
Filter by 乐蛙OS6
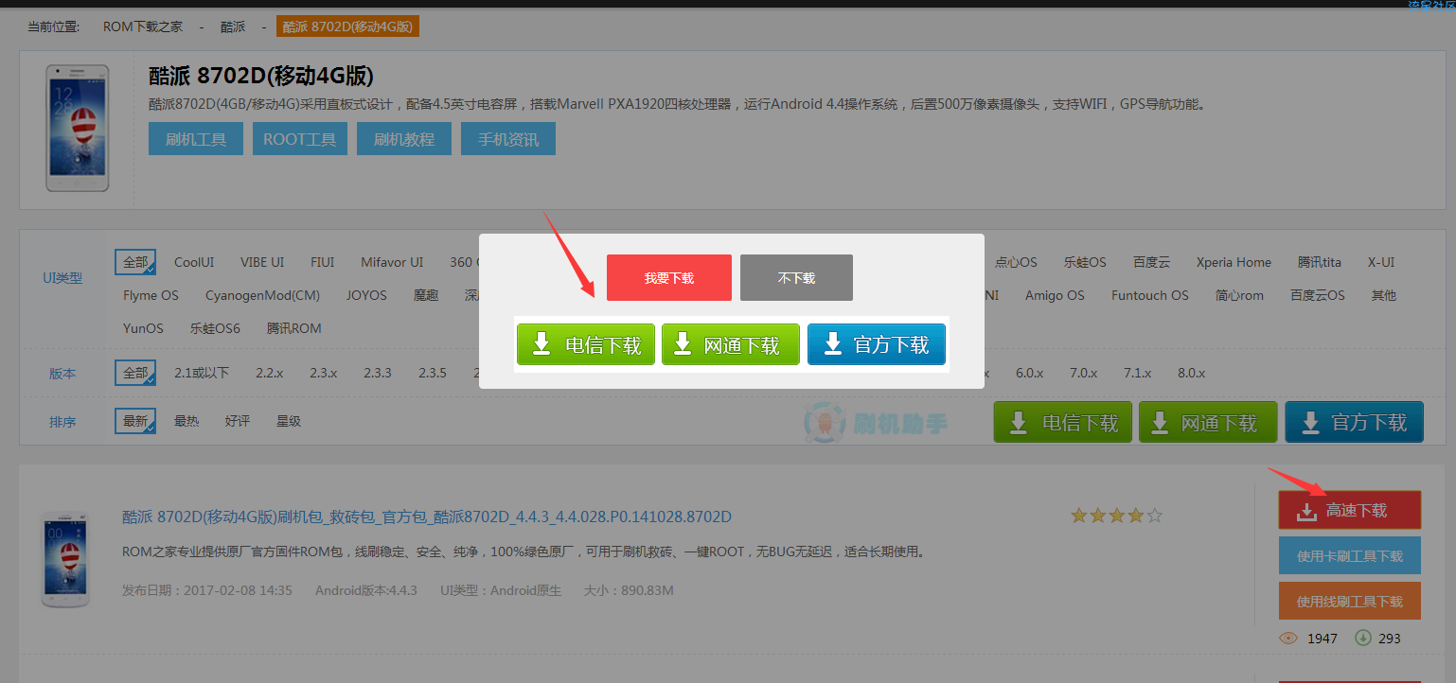pyautogui.click(x=215, y=328)
